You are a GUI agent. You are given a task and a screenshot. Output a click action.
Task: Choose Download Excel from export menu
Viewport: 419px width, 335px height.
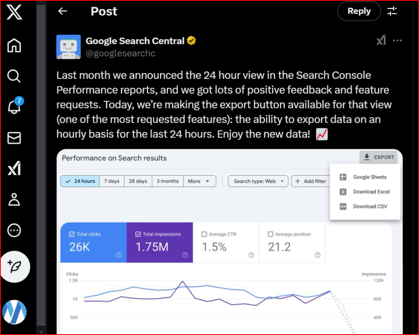365,192
